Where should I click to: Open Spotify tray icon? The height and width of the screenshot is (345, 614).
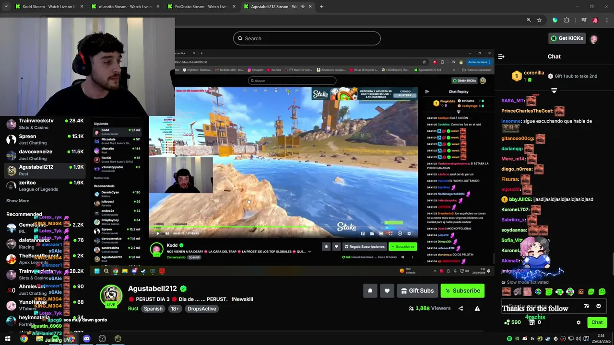[509, 339]
